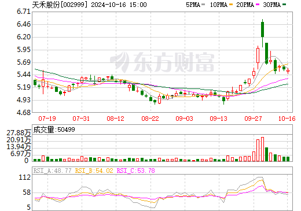Click the 5 RSI axis label

(x=28, y=208)
